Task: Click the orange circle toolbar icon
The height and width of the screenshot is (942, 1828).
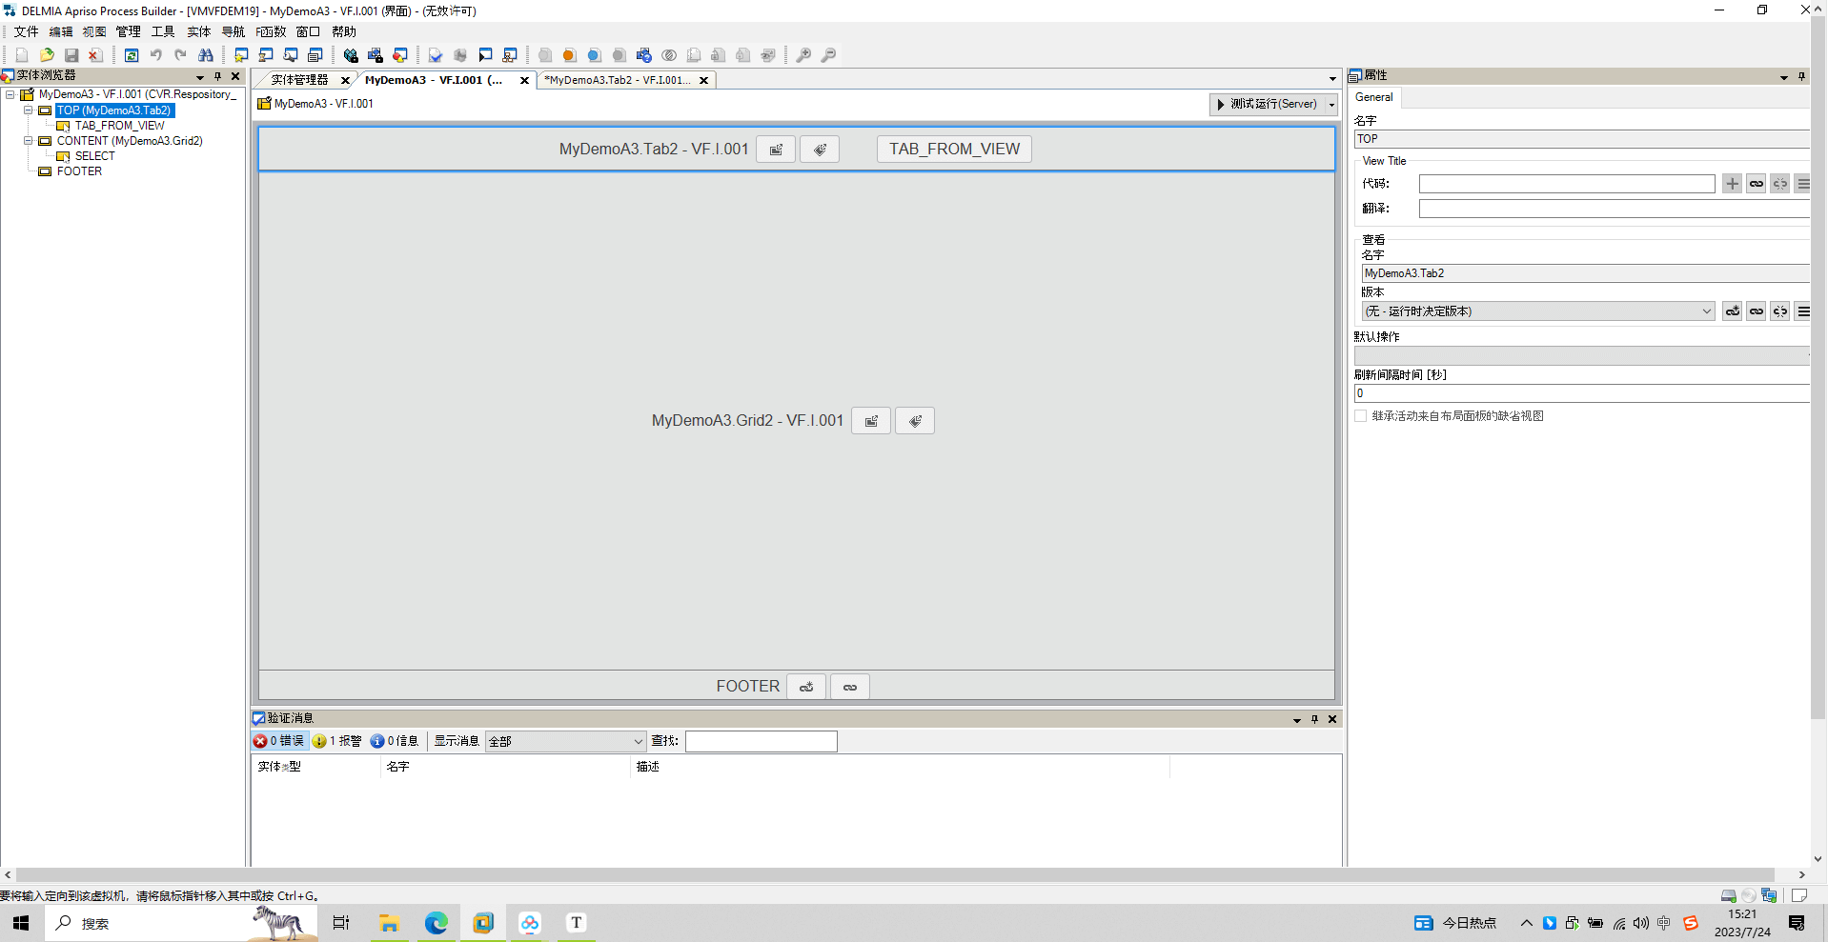Action: 570,55
